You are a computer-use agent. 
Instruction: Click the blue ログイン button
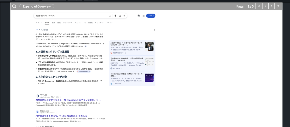(151, 16)
